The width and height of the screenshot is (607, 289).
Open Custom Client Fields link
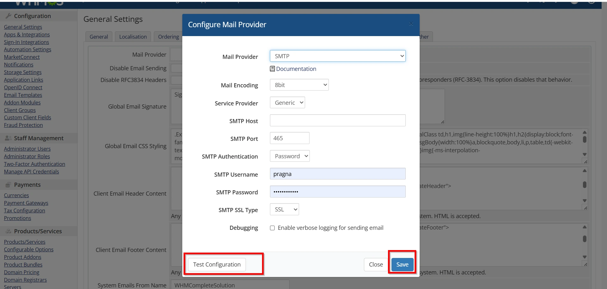[x=27, y=117]
